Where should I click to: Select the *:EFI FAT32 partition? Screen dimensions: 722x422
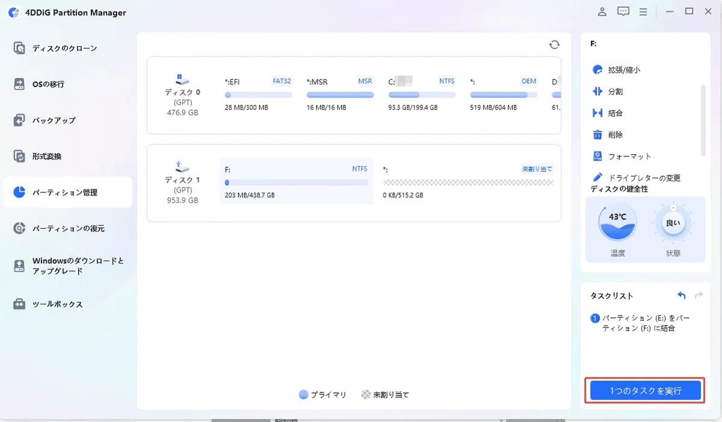pos(258,94)
